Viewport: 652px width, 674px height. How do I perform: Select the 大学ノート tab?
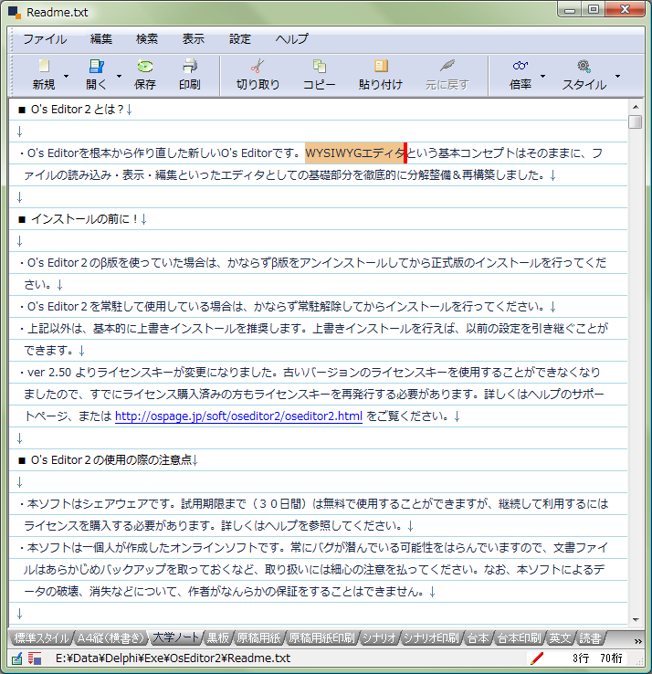click(176, 637)
